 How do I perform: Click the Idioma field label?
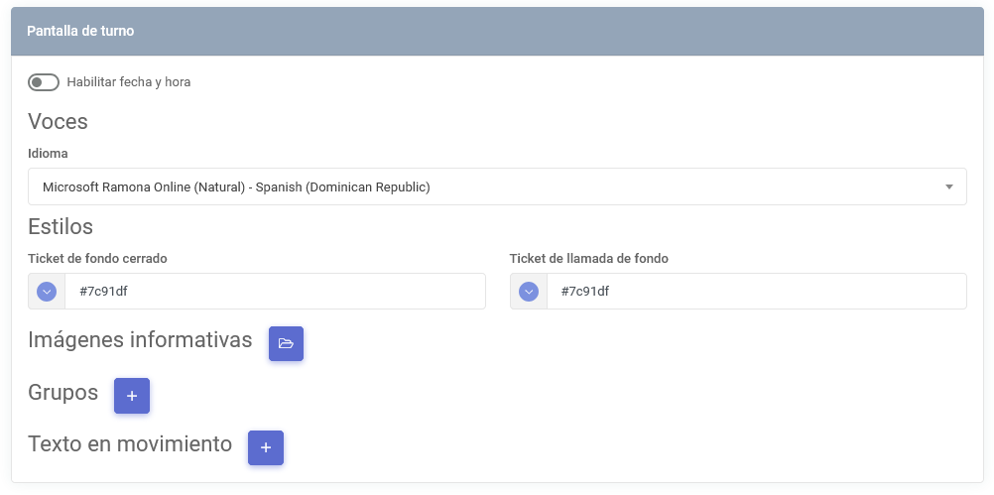click(48, 154)
